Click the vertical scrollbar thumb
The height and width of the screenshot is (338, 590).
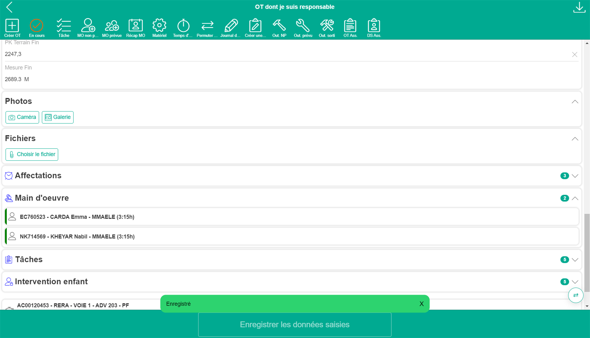[x=587, y=253]
